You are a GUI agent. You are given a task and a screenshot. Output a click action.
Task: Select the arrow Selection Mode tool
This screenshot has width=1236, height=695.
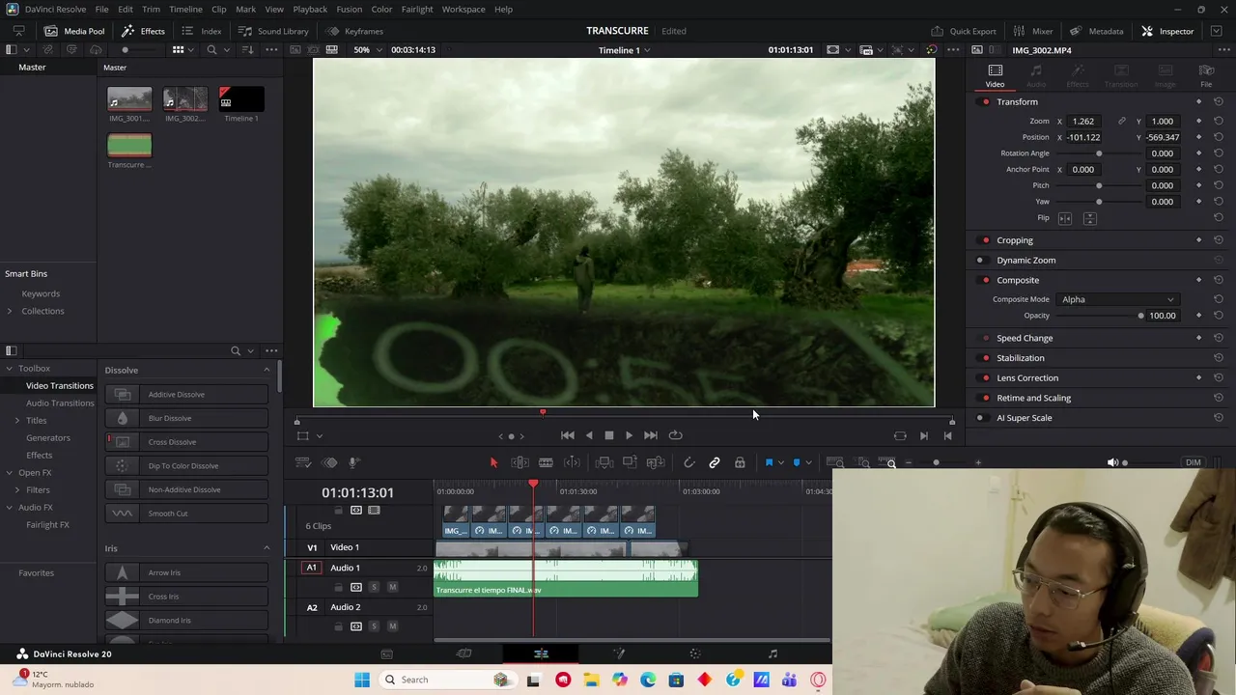point(493,463)
